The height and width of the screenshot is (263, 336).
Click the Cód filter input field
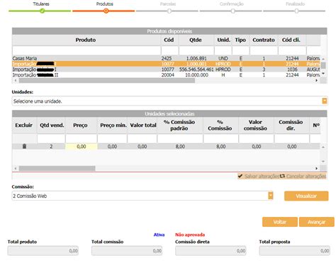coord(169,50)
